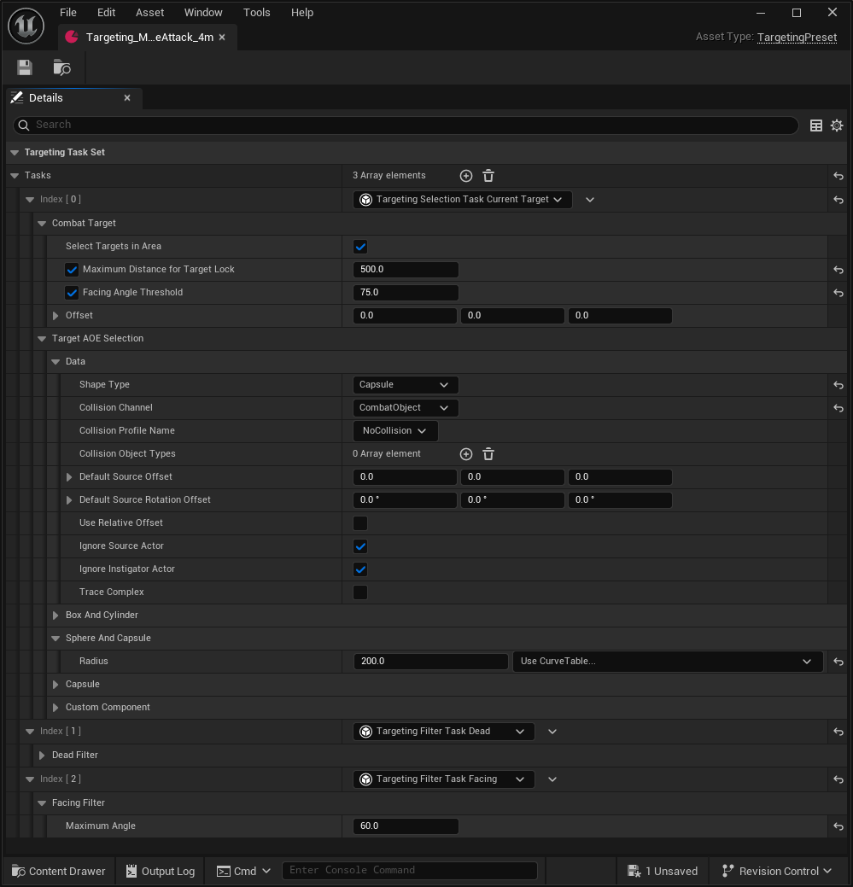The height and width of the screenshot is (887, 853).
Task: Change Targeting Filter Task Facing class
Action: point(443,779)
